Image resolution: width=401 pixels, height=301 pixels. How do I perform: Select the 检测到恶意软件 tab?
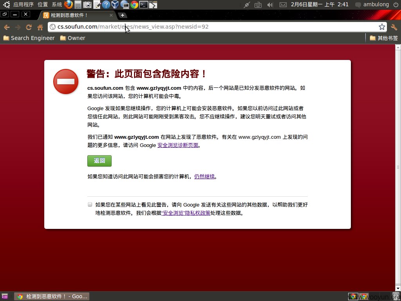pyautogui.click(x=77, y=15)
